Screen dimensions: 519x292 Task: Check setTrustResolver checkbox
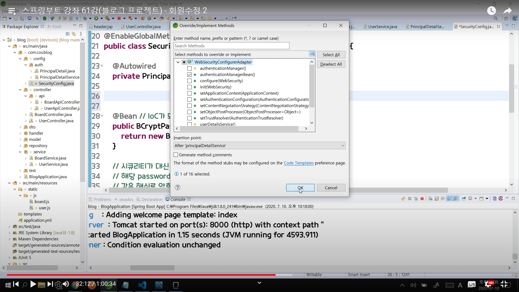click(189, 118)
